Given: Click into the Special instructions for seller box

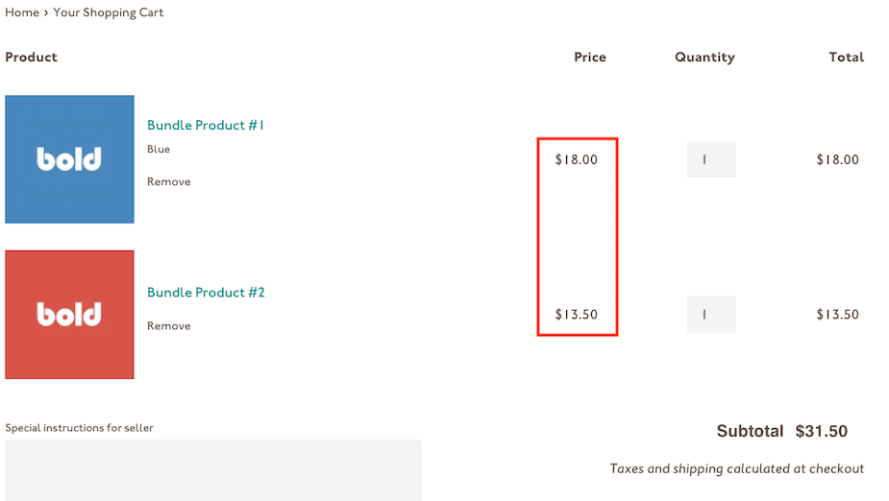Looking at the screenshot, I should pos(213,470).
